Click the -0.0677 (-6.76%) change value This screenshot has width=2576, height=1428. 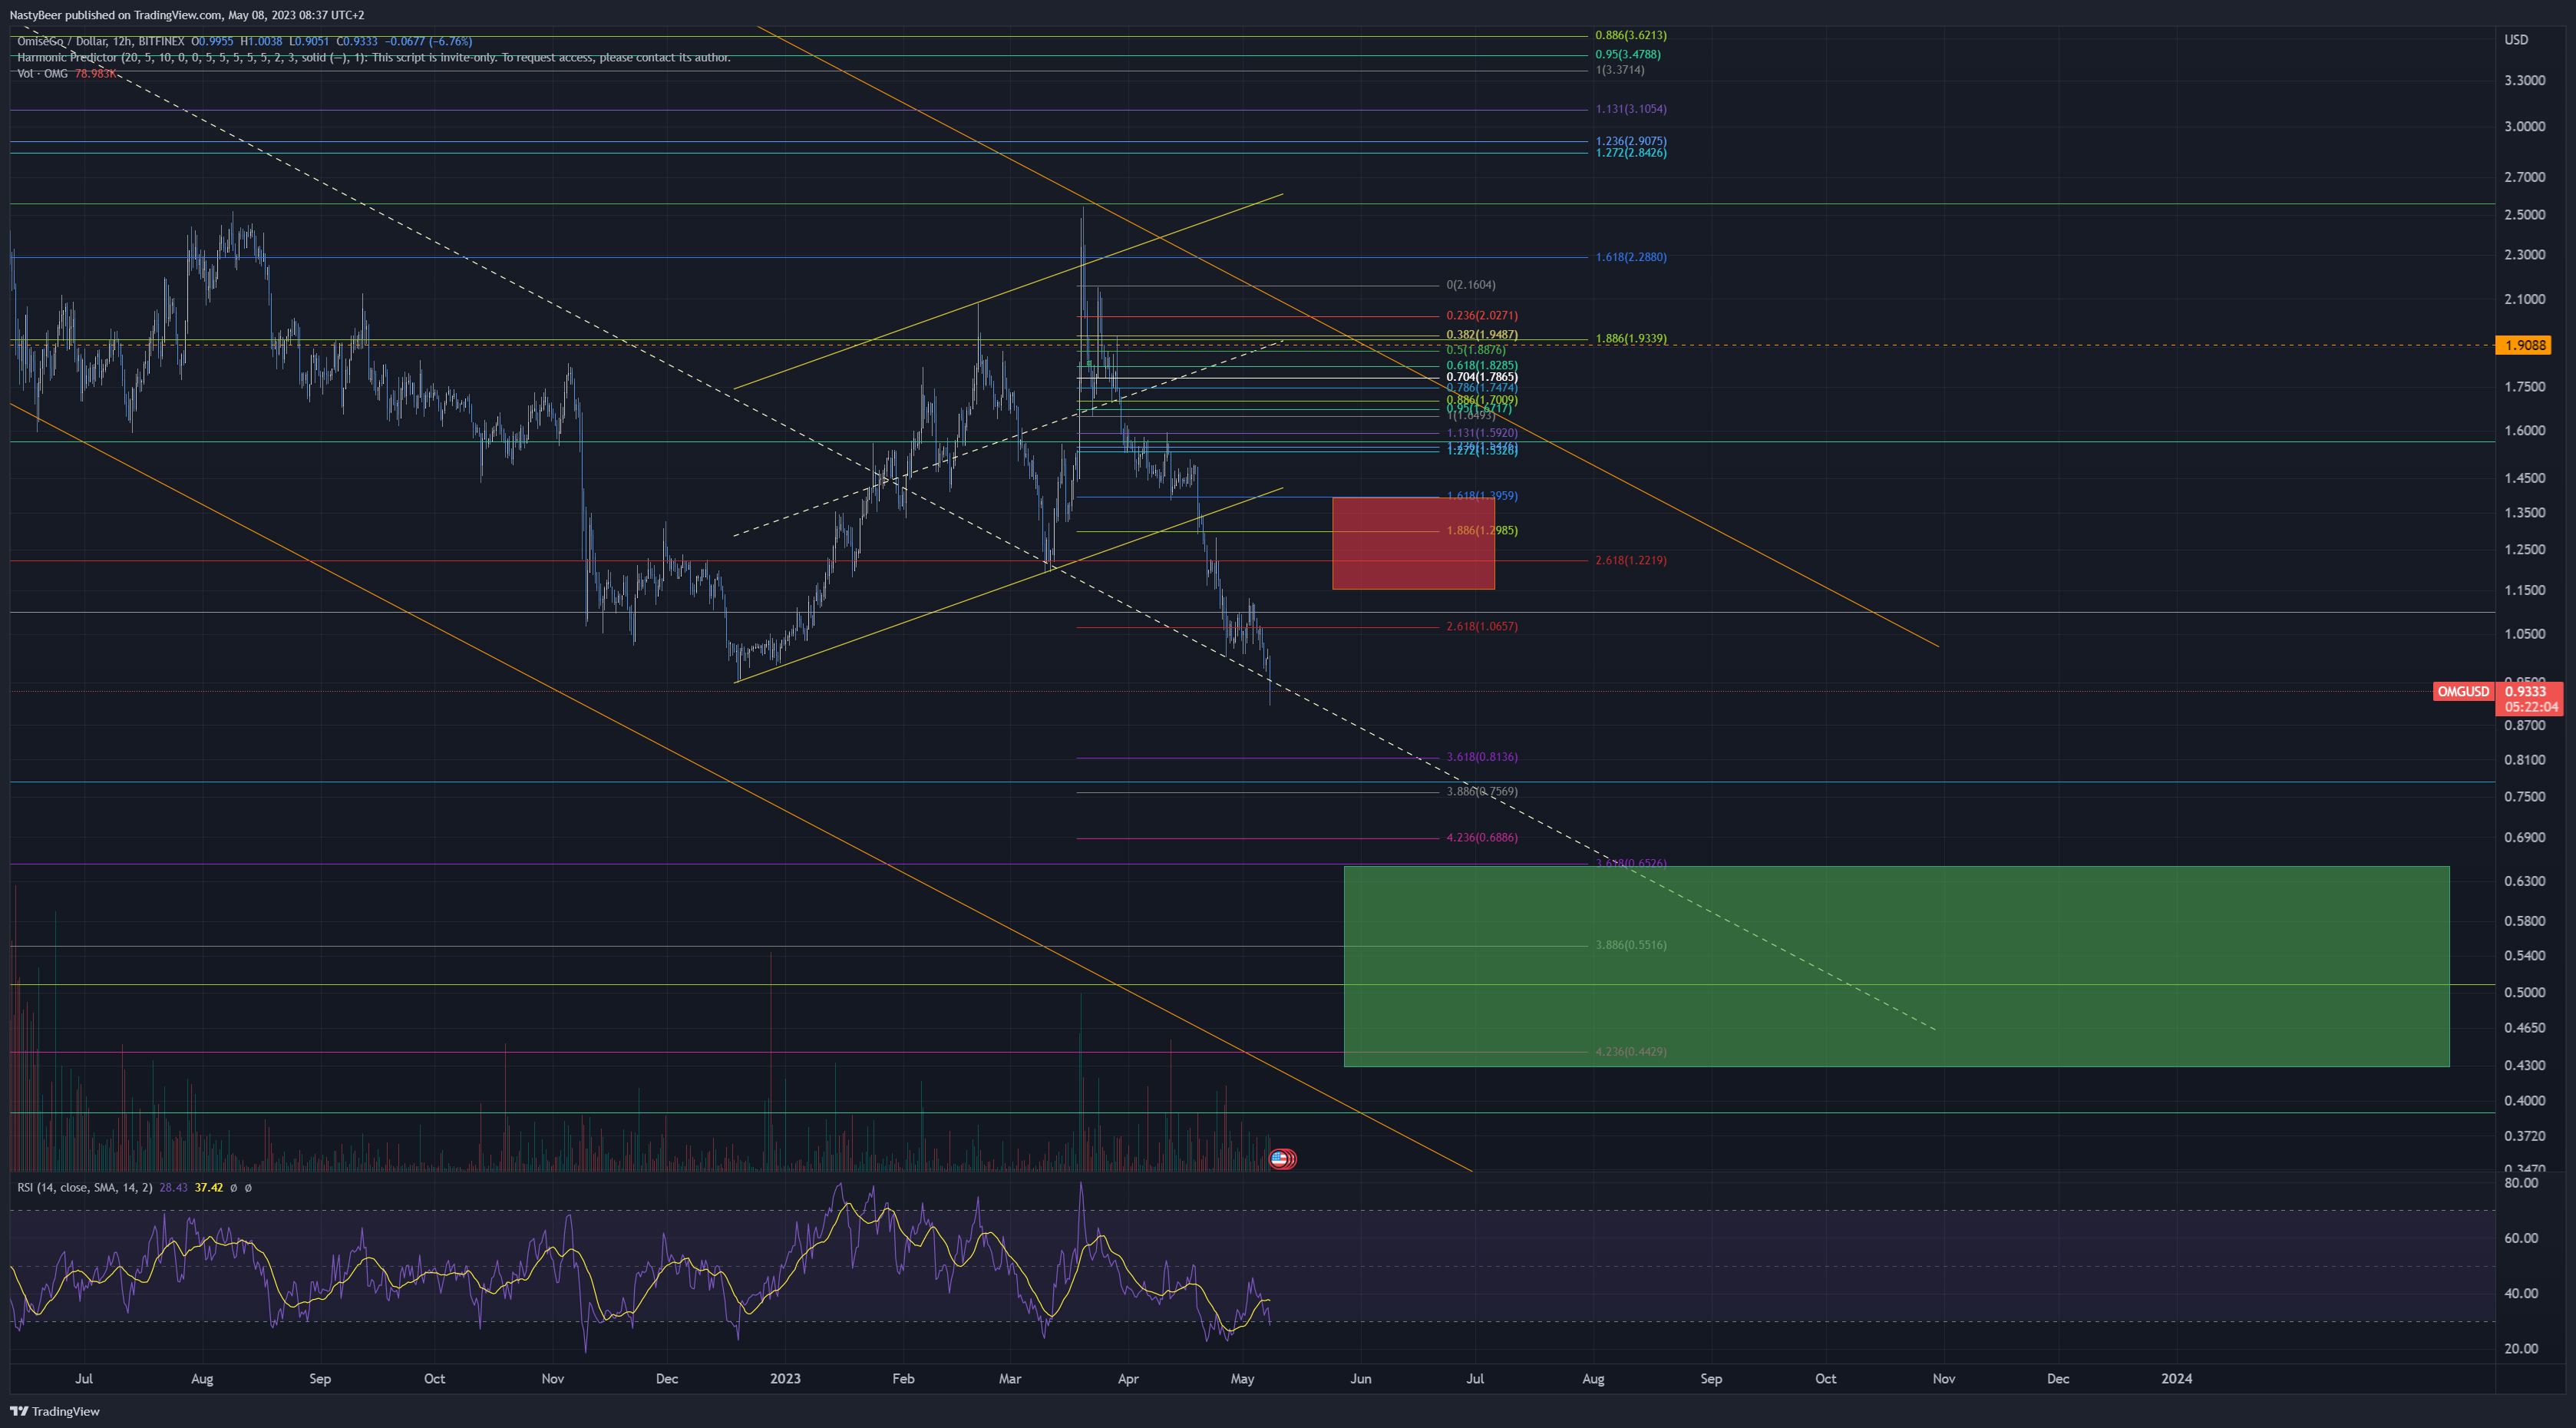click(428, 41)
